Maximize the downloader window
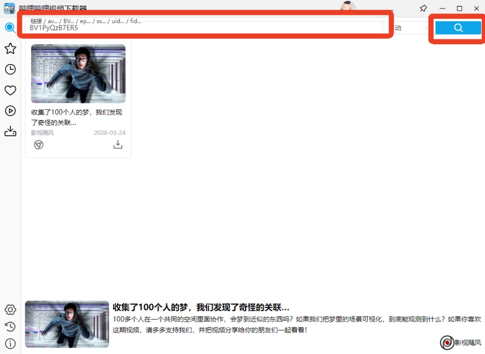The height and width of the screenshot is (354, 485). (x=460, y=9)
